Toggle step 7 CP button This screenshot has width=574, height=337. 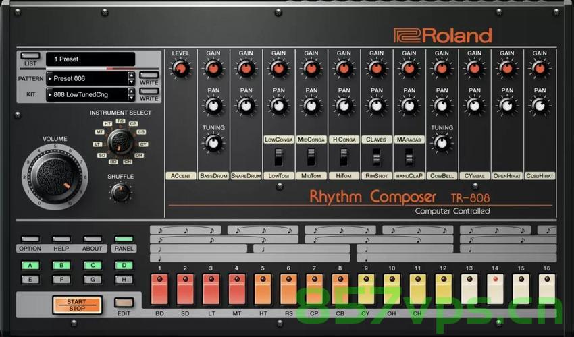tap(315, 289)
